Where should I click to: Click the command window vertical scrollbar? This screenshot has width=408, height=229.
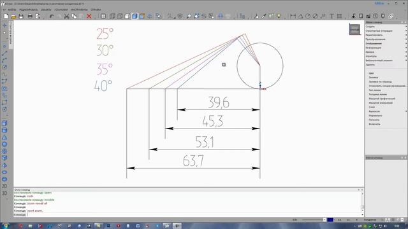pos(362,202)
